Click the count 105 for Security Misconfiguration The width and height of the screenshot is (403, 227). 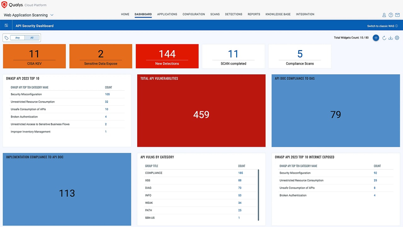coord(107,94)
